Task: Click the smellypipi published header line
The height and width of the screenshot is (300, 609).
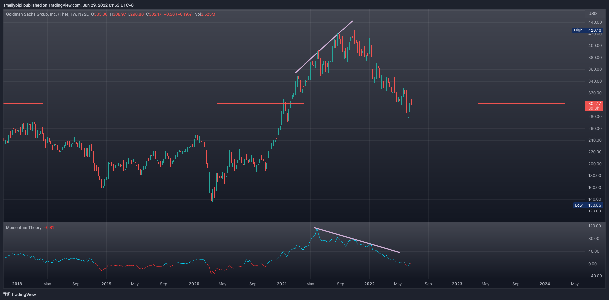Action: pyautogui.click(x=68, y=5)
